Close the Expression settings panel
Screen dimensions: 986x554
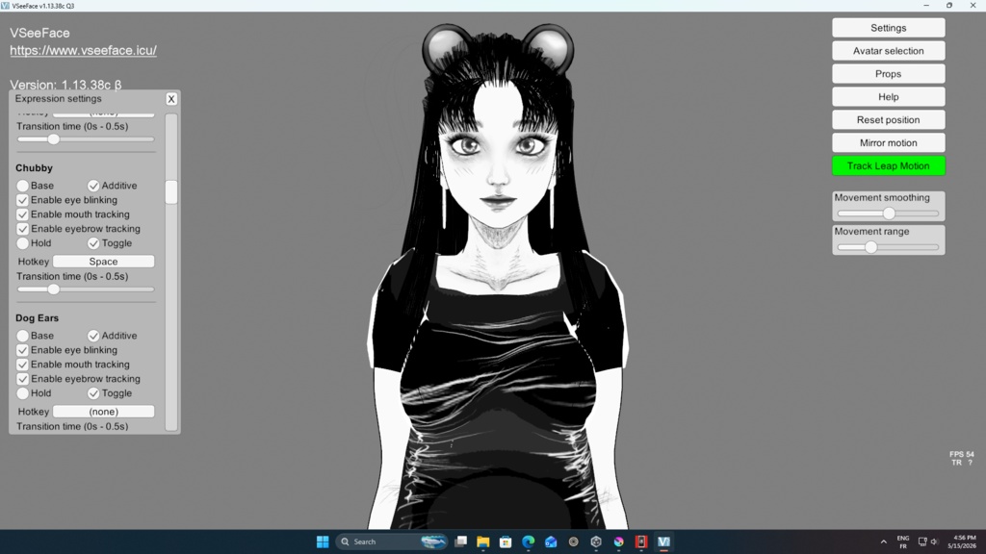click(x=171, y=99)
